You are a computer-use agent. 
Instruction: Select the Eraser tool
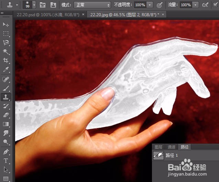pos(6,115)
